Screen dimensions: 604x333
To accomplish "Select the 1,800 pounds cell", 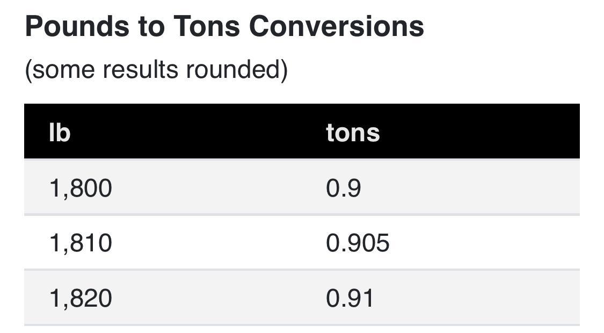I will 81,188.
